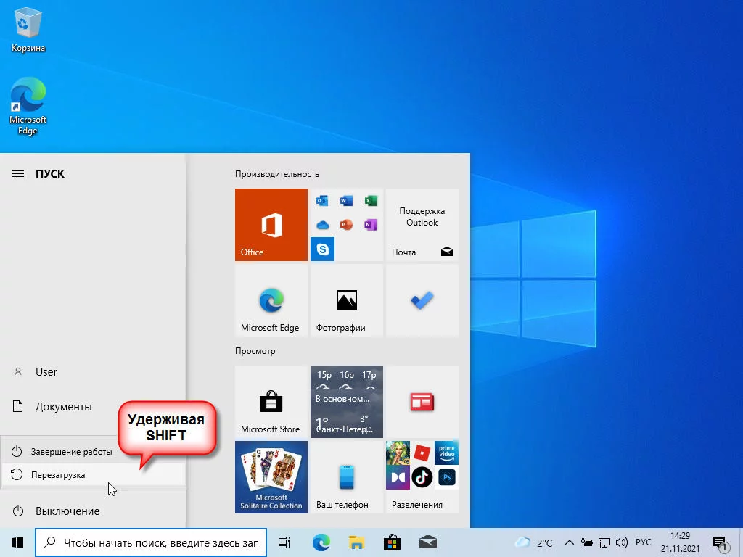743x557 pixels.
Task: Open the Photos (Фотографии) tile
Action: (x=346, y=300)
